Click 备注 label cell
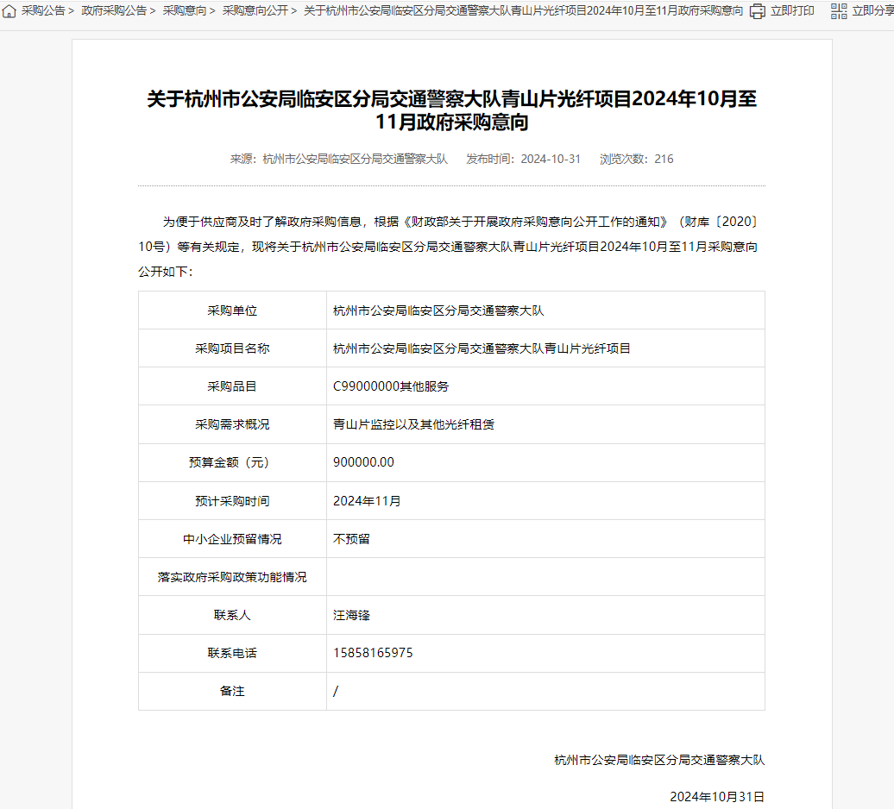 232,691
